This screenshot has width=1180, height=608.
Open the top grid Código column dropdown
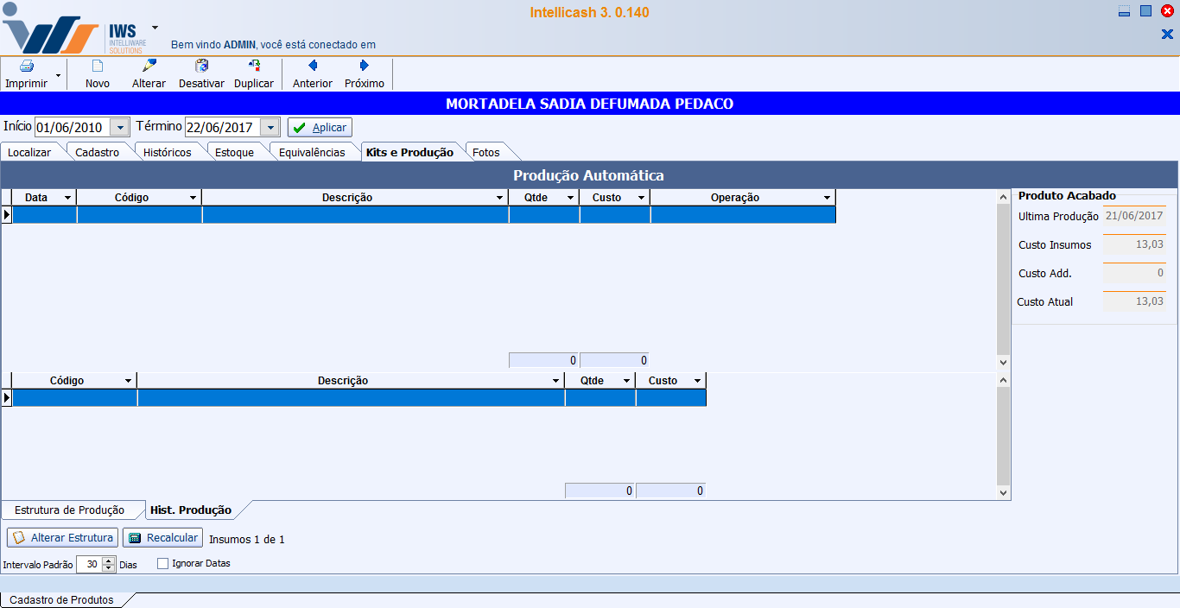coord(193,198)
